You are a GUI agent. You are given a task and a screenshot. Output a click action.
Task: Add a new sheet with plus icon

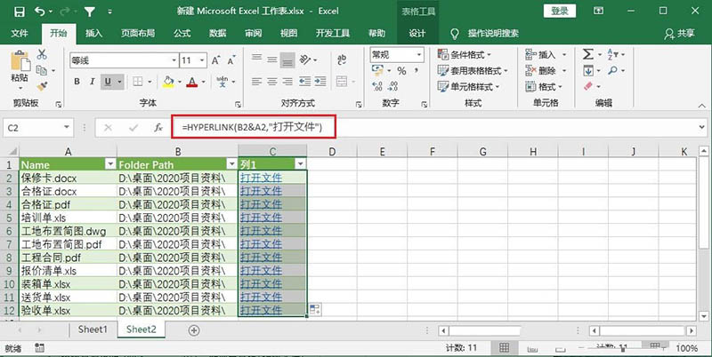coord(194,329)
